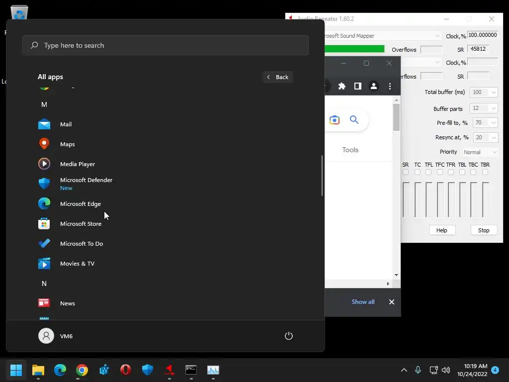The image size is (509, 382).
Task: Click the Windows Start button on taskbar
Action: click(16, 370)
